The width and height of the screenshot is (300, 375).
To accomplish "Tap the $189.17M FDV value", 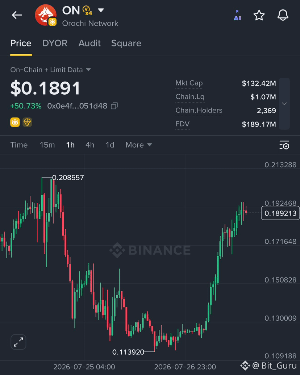I will [x=259, y=124].
